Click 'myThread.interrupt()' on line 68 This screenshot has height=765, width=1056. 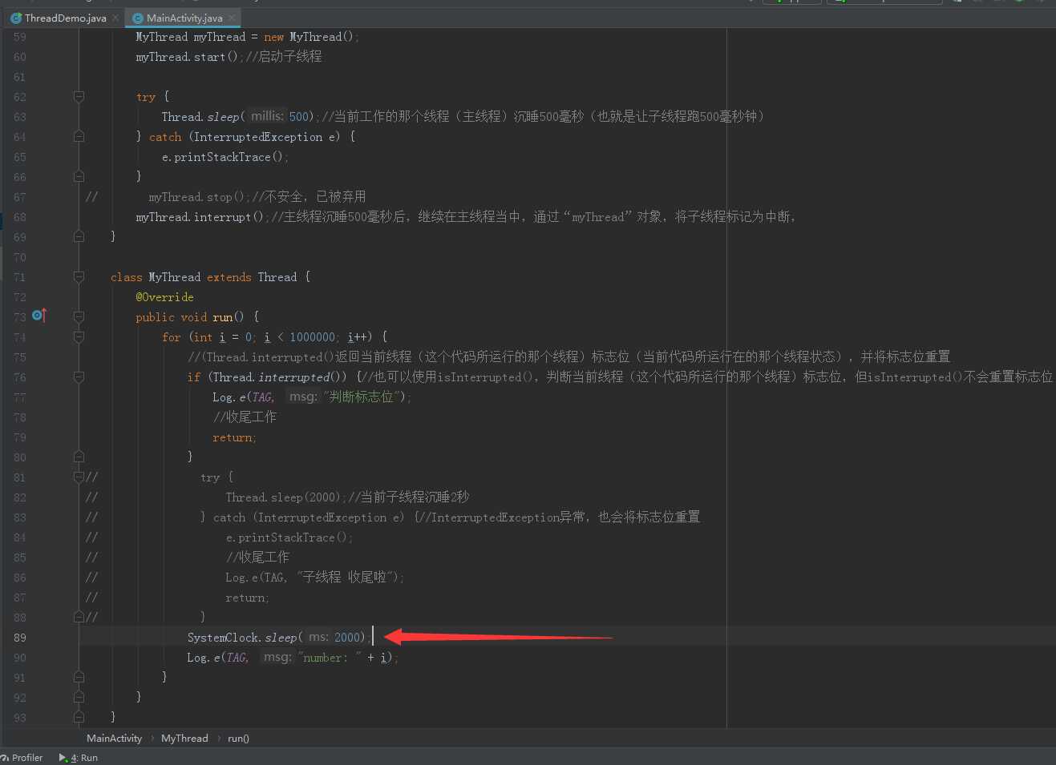point(200,217)
